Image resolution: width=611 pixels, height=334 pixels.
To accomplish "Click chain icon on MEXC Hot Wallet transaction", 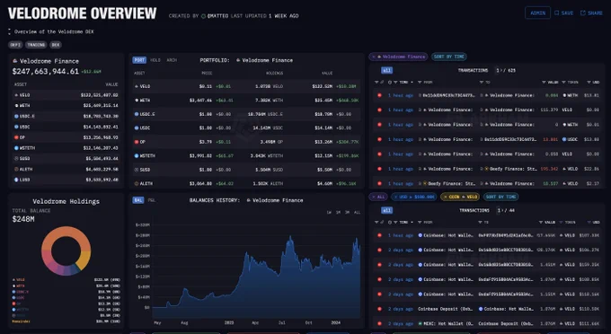I will (x=379, y=324).
